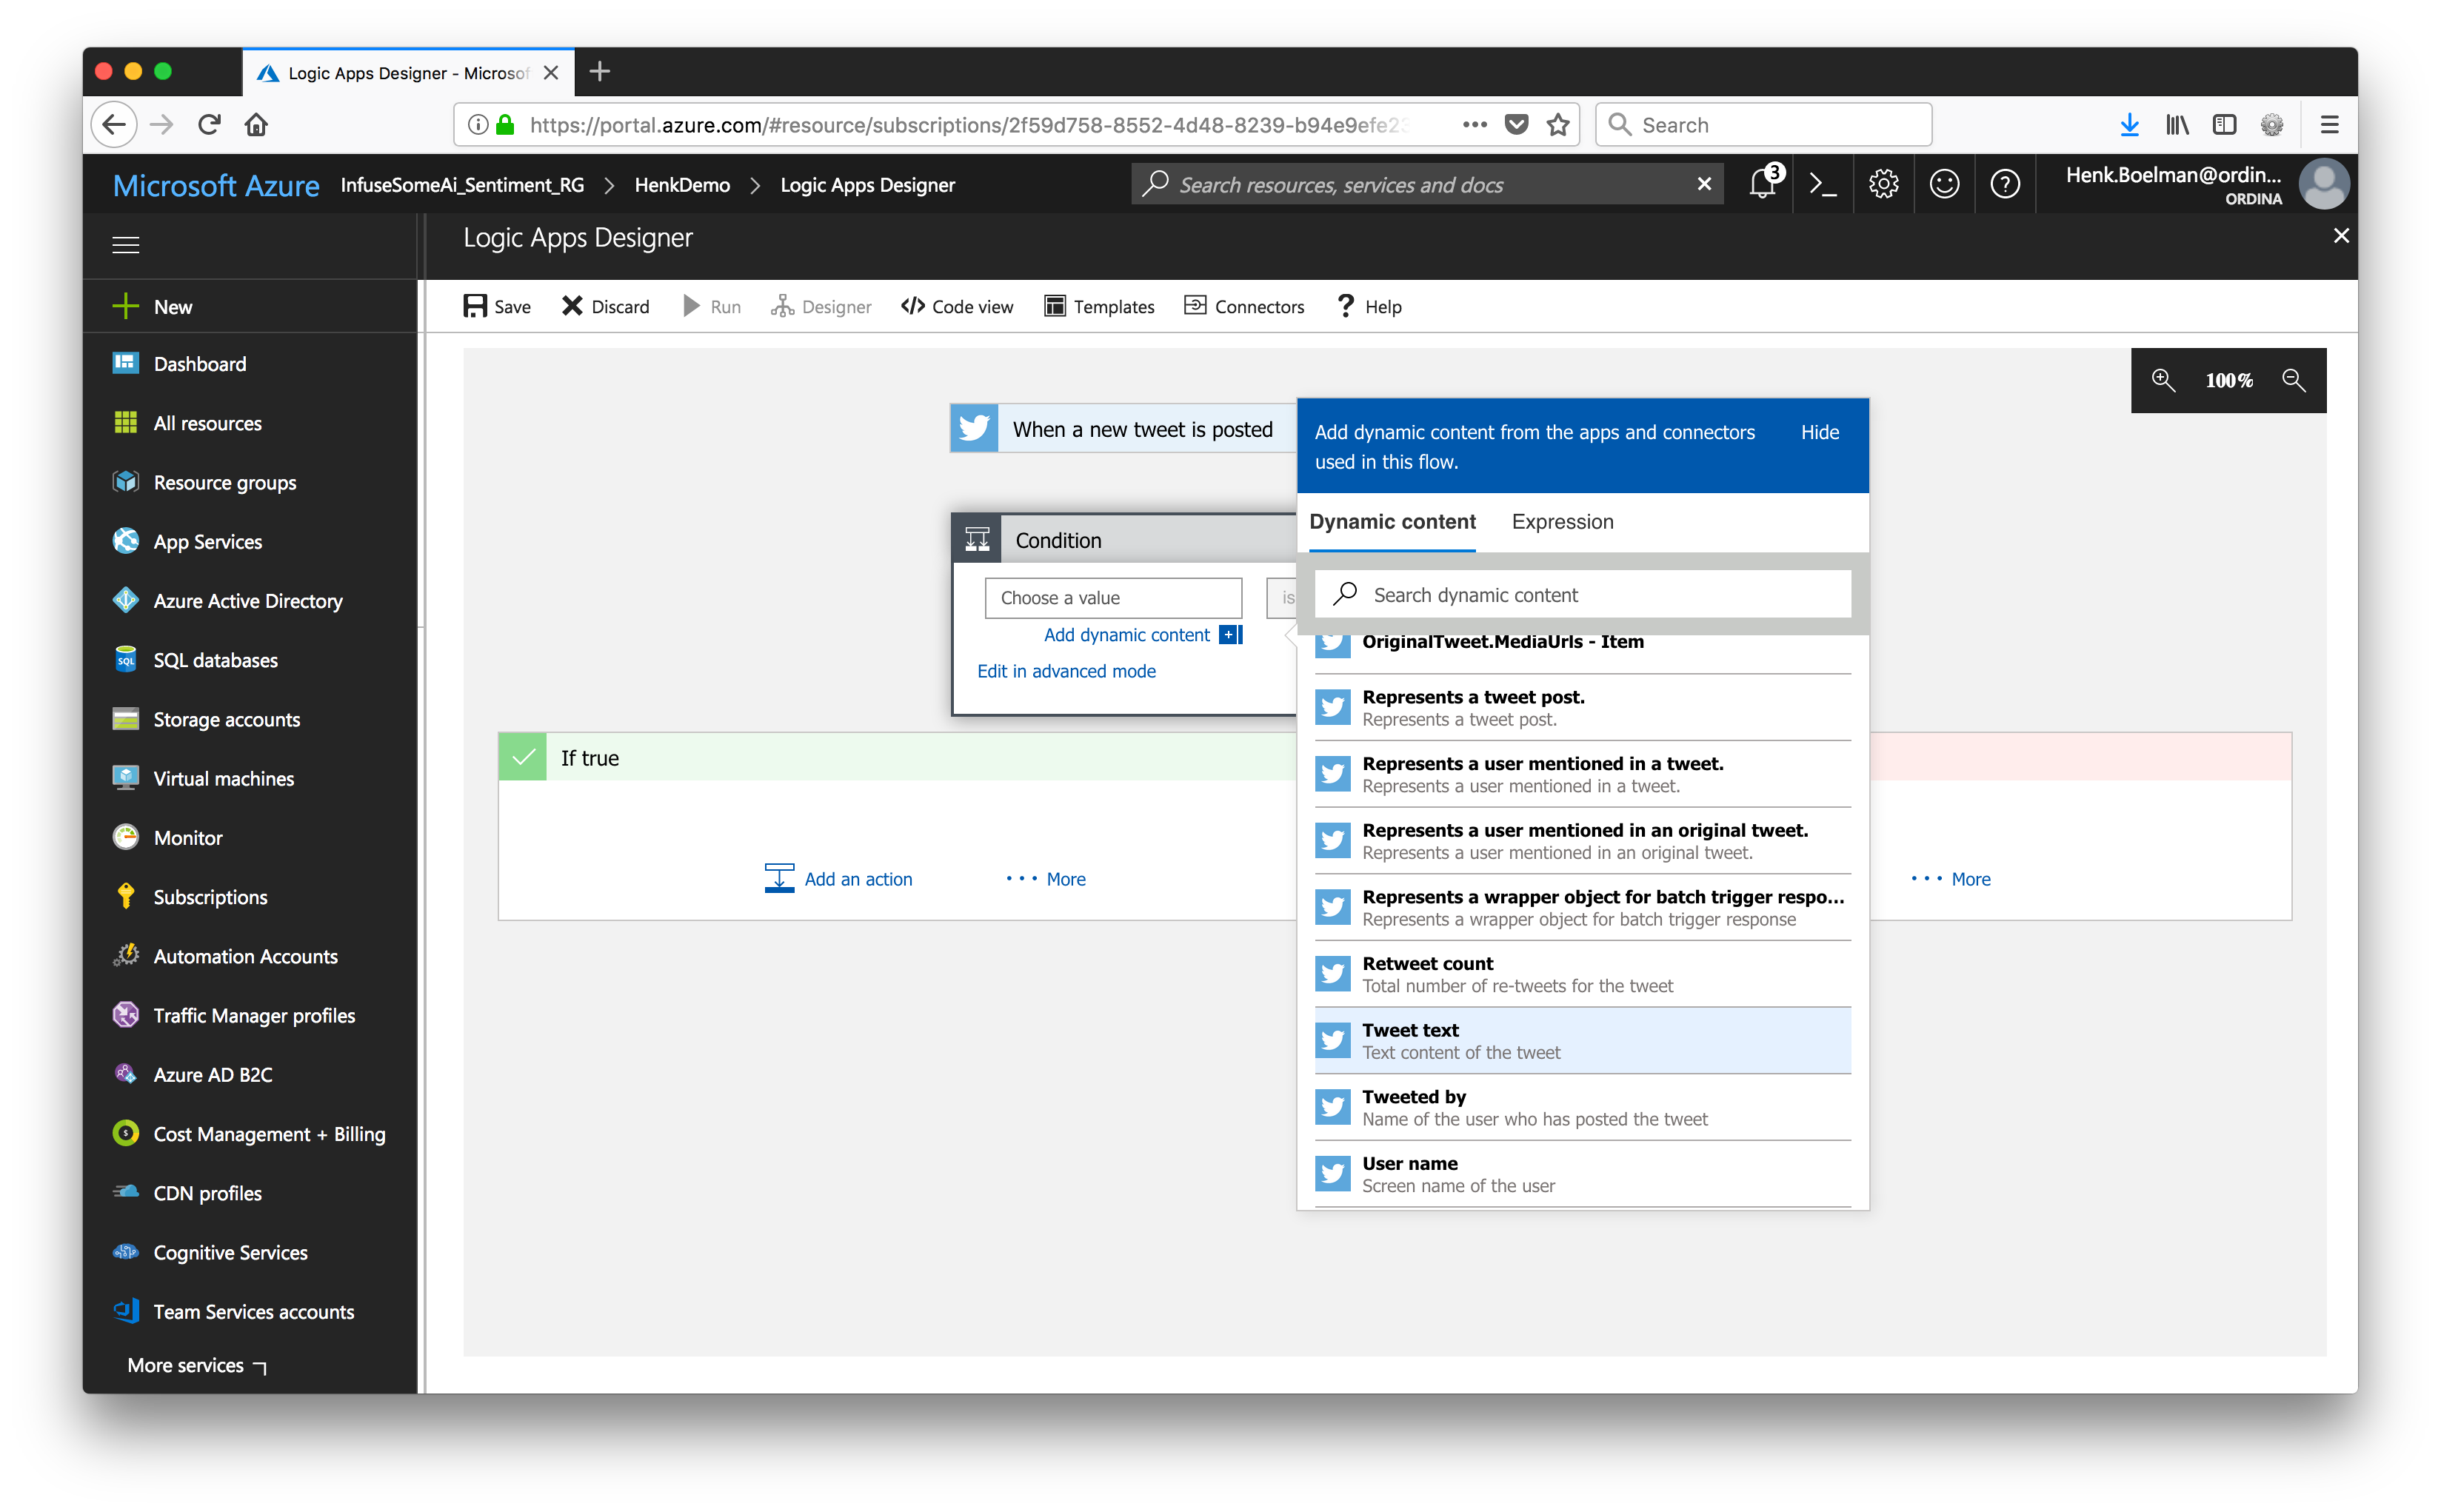Go to Firefox home page
2441x1512 pixels.
coord(256,125)
